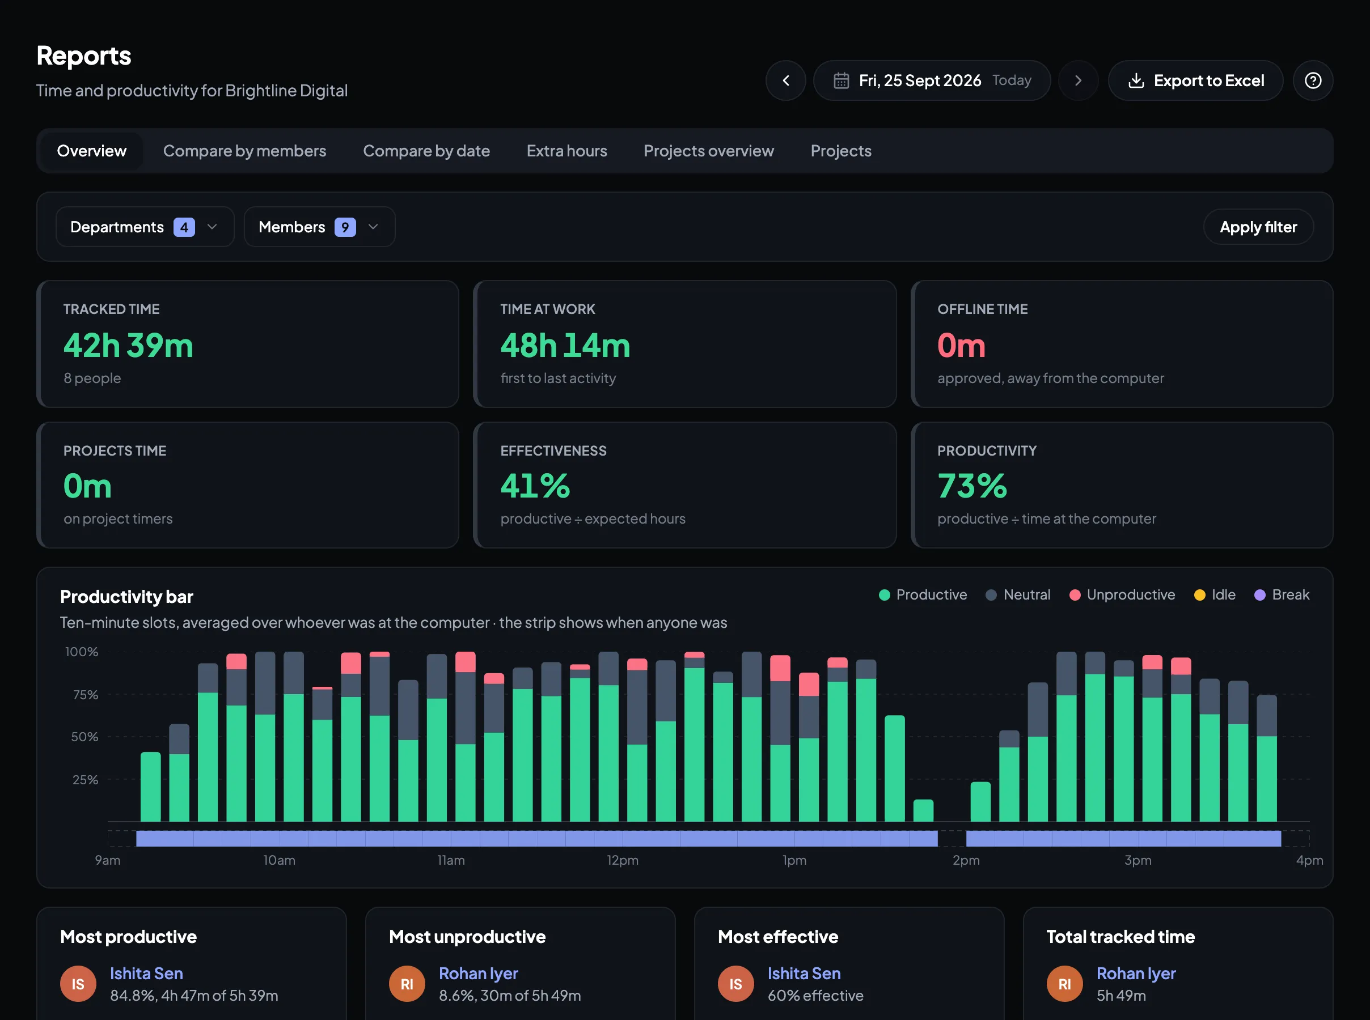Screen dimensions: 1370x1020
Task: Click the Apply filter button
Action: (1258, 227)
